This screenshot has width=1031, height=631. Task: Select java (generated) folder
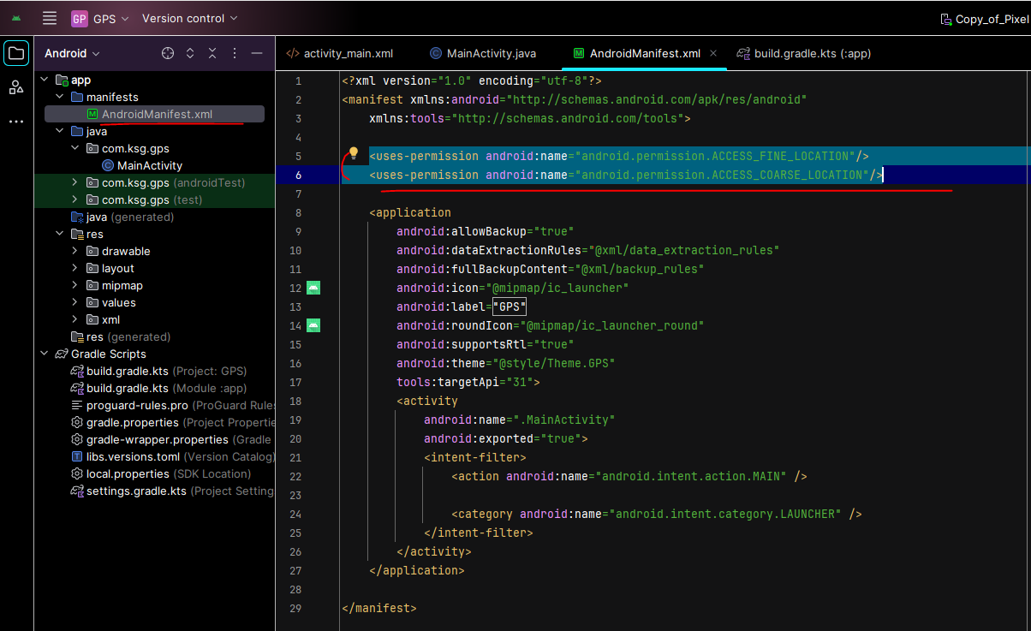coord(122,217)
